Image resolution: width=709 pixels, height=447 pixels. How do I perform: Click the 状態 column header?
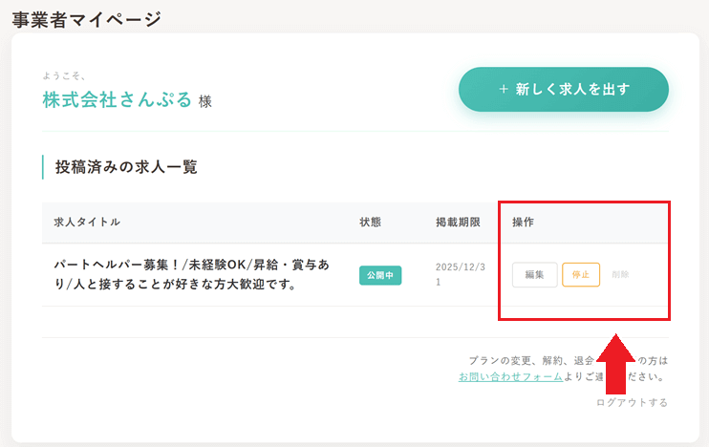click(370, 222)
